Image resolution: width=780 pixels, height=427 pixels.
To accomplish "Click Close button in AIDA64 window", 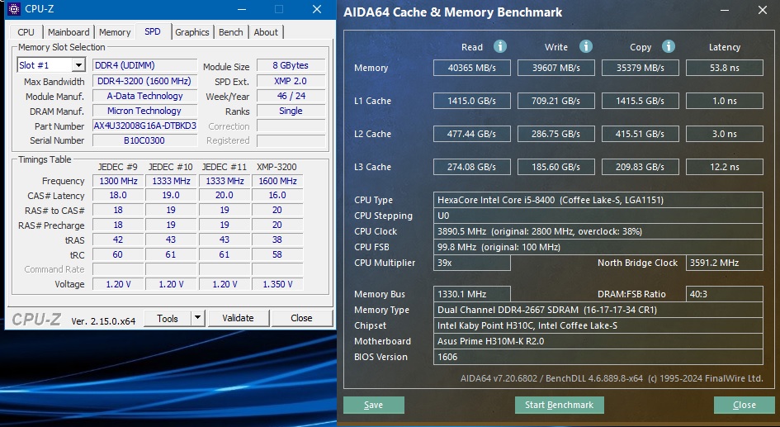I will click(x=745, y=405).
